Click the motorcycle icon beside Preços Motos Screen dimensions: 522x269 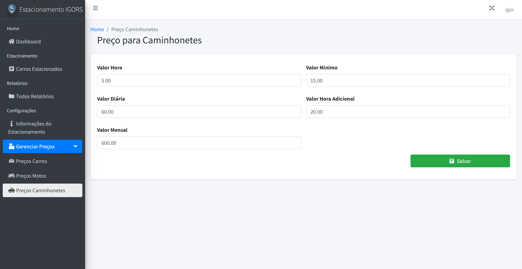tap(11, 176)
